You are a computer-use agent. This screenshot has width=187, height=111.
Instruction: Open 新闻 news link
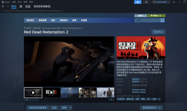pyautogui.click(x=74, y=20)
